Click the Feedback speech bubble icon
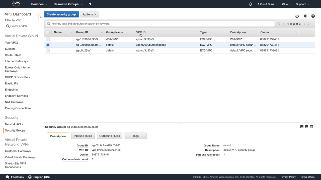The image size is (321, 180). point(7,177)
